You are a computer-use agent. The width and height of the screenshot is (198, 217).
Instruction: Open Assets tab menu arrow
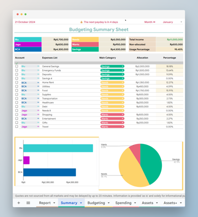click(157, 203)
